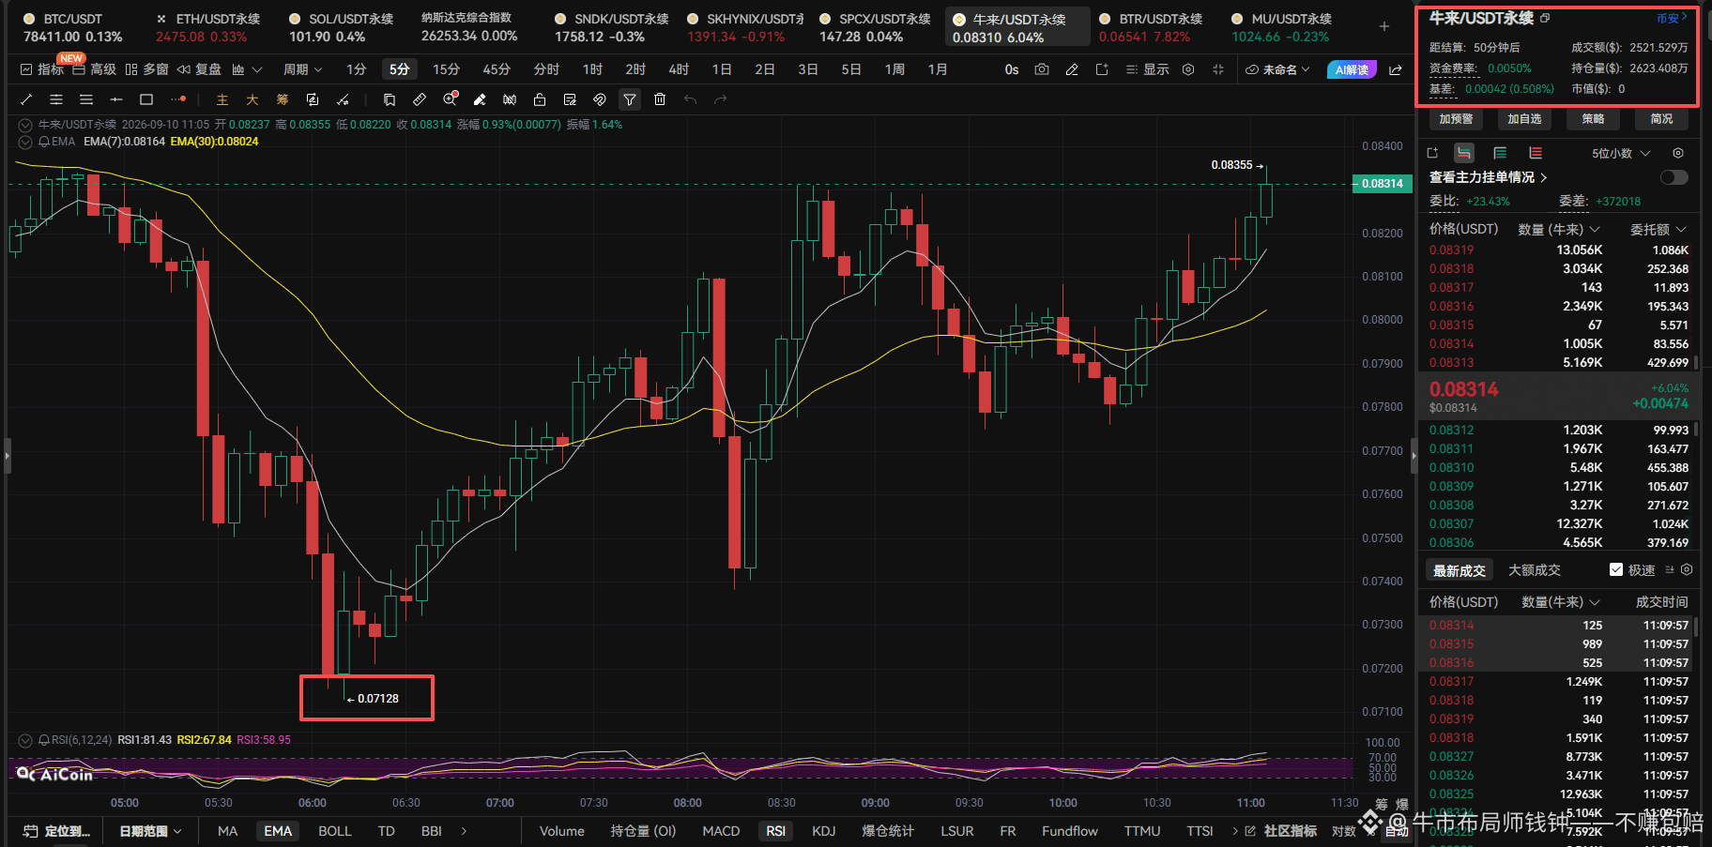Select the 15分 timeframe
This screenshot has width=1712, height=847.
click(446, 69)
